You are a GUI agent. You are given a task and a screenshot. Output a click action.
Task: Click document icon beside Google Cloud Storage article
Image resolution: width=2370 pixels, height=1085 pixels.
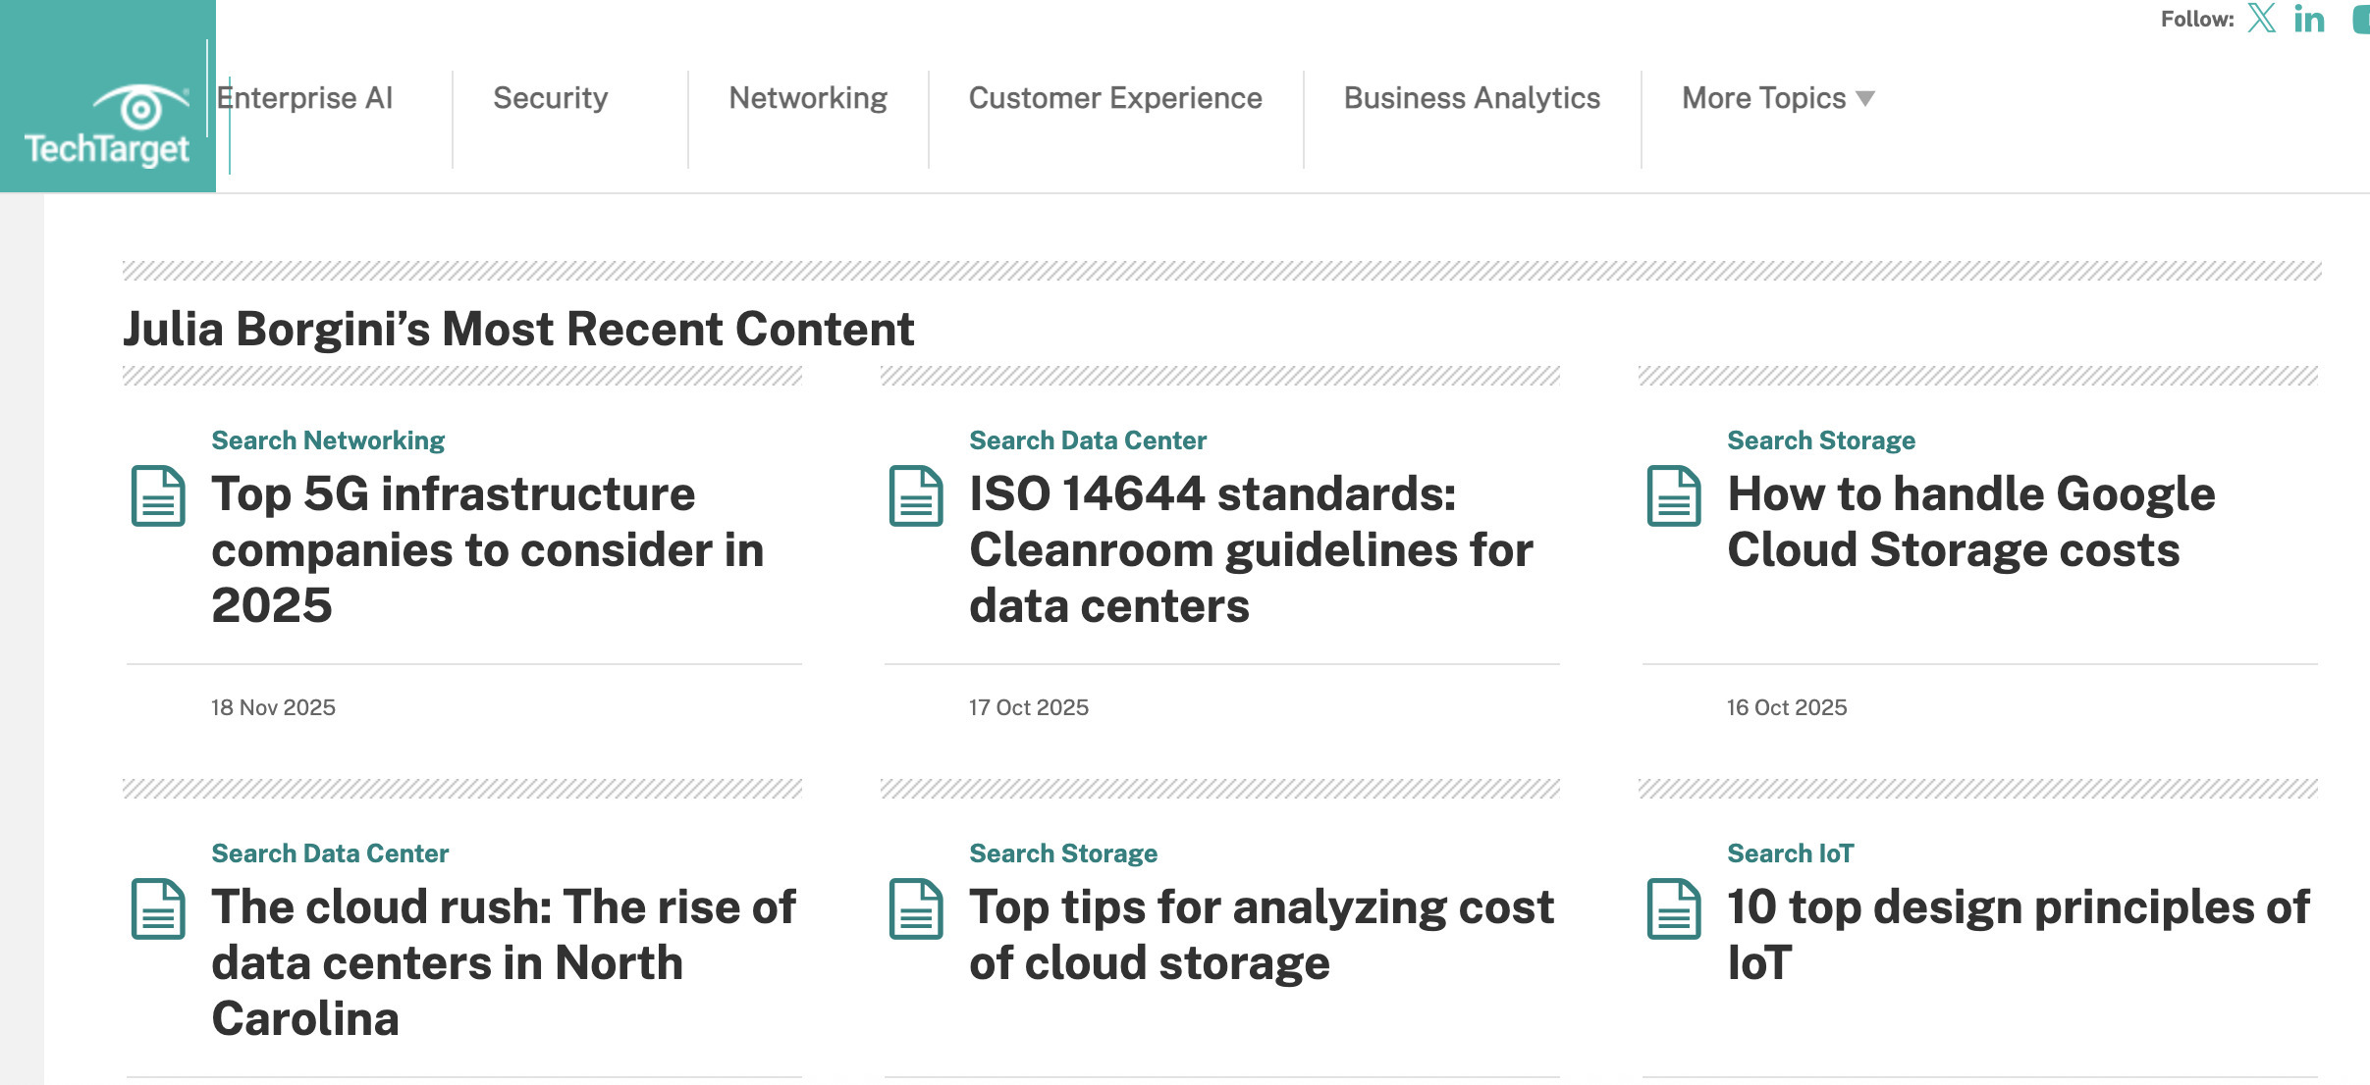click(1674, 495)
